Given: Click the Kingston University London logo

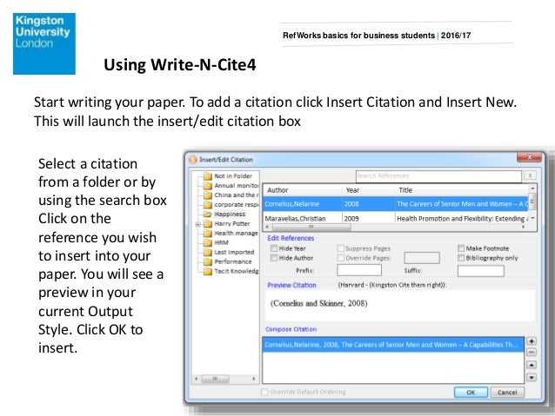Looking at the screenshot, I should click(x=44, y=43).
